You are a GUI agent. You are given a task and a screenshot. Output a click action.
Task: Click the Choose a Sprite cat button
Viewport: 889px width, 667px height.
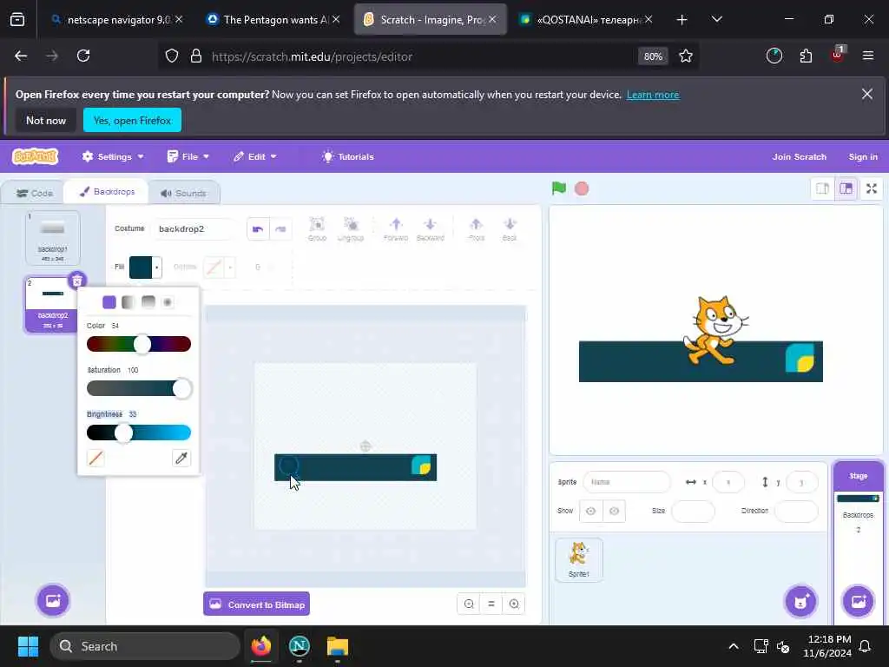click(x=800, y=601)
